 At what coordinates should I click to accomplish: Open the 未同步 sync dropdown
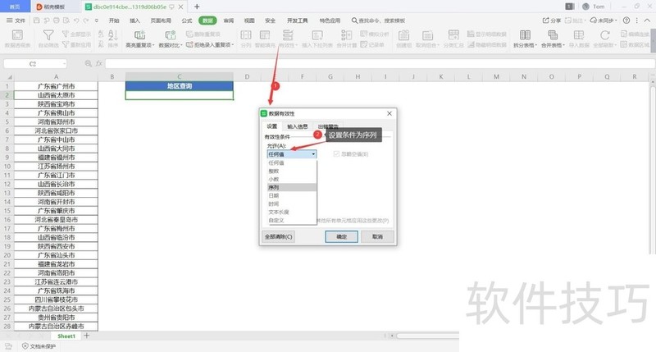[604, 20]
